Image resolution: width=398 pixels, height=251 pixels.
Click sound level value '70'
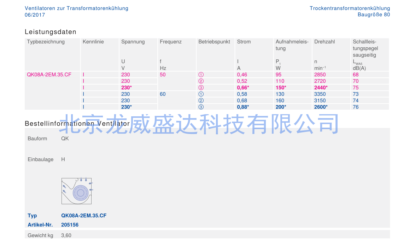tap(356, 81)
